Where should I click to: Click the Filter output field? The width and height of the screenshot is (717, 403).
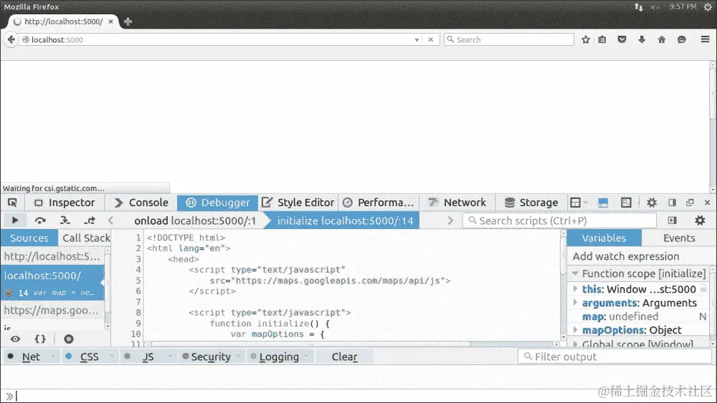tap(614, 357)
